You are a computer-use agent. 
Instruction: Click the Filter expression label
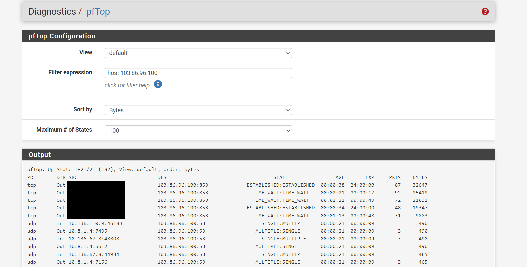[70, 72]
